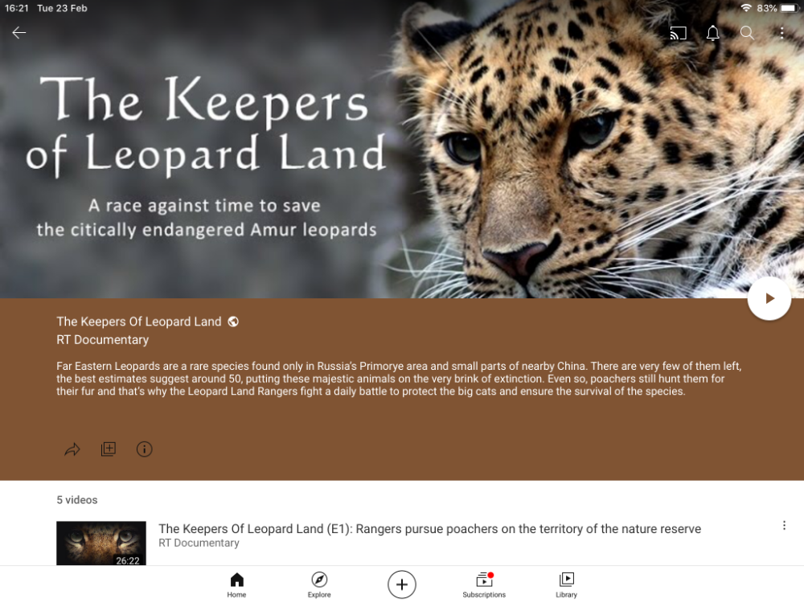Viewport: 804px width, 603px height.
Task: Open the Keepers Of Leopard Land E1 title
Action: (429, 529)
